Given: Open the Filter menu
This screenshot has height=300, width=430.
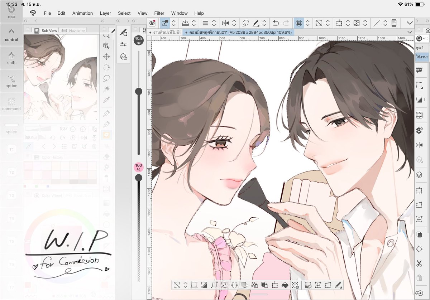Looking at the screenshot, I should click(x=159, y=13).
